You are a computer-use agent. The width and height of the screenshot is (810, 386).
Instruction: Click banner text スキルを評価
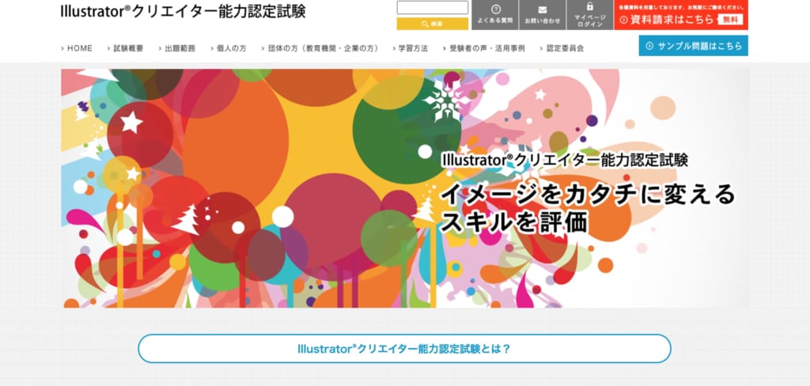coord(514,221)
